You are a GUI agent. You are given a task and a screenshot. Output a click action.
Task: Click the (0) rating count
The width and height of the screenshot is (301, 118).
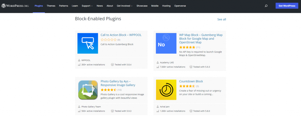(119, 40)
